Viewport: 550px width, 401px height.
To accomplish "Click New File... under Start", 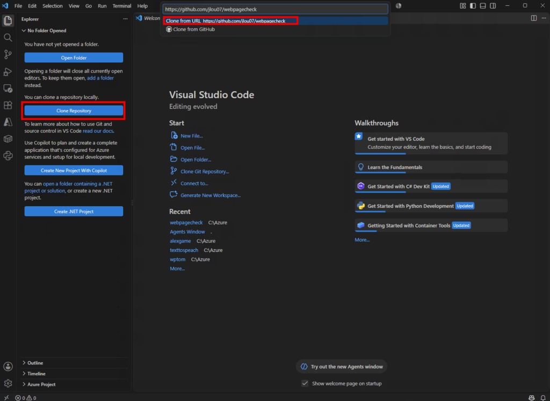I will point(192,136).
